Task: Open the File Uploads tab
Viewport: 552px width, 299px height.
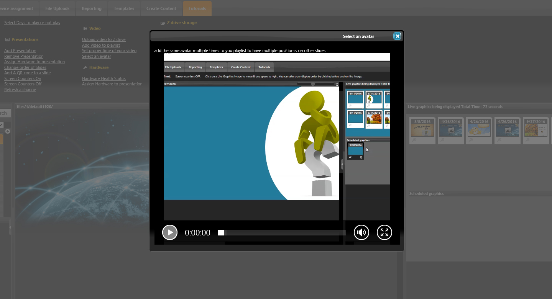Action: [x=57, y=8]
